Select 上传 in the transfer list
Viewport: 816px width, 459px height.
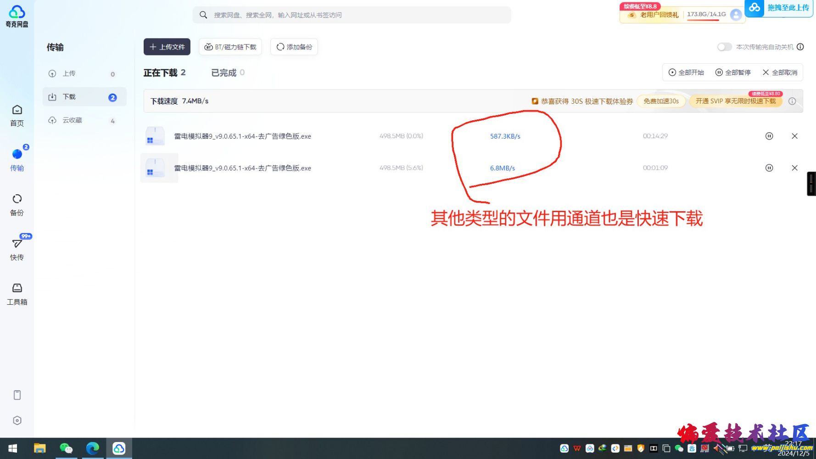(x=69, y=73)
